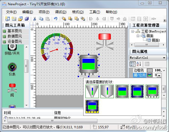
Task: Click the Cut scissors icon
Action: click(35, 19)
